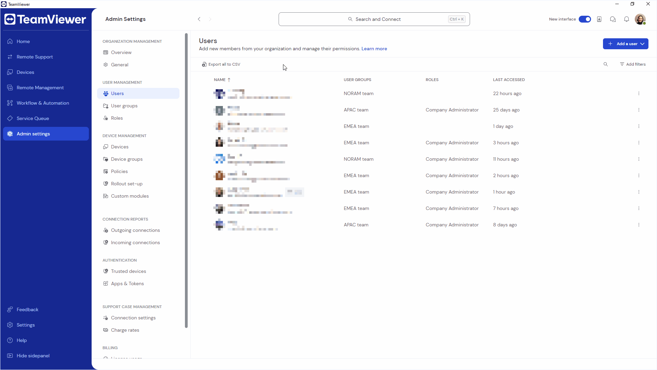Open options menu for 1 hour ago user
The image size is (657, 370).
639,192
